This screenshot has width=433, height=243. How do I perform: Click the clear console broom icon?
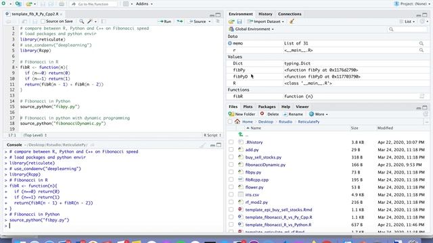[202, 145]
